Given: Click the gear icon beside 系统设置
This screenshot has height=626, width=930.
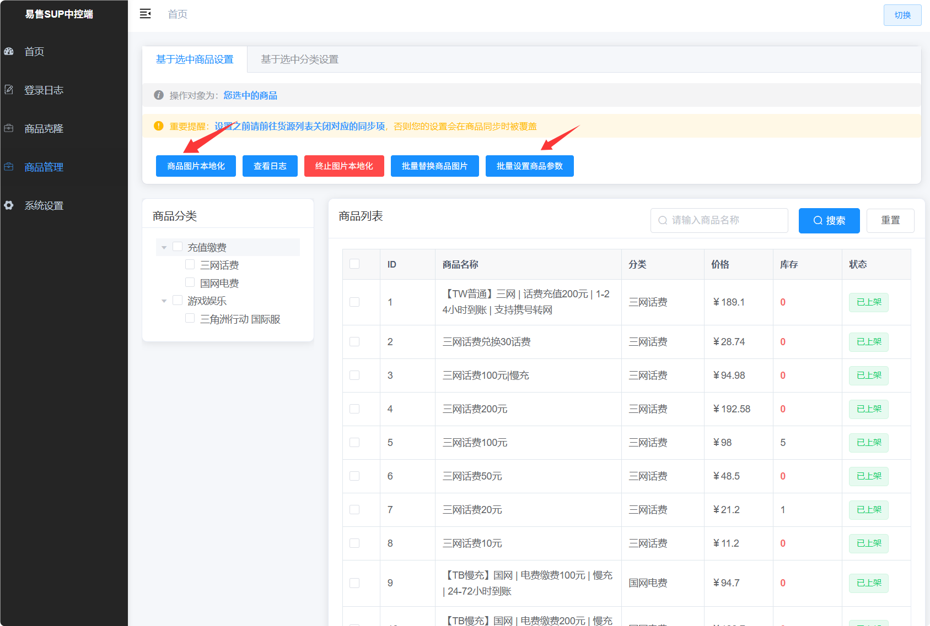Looking at the screenshot, I should tap(9, 205).
